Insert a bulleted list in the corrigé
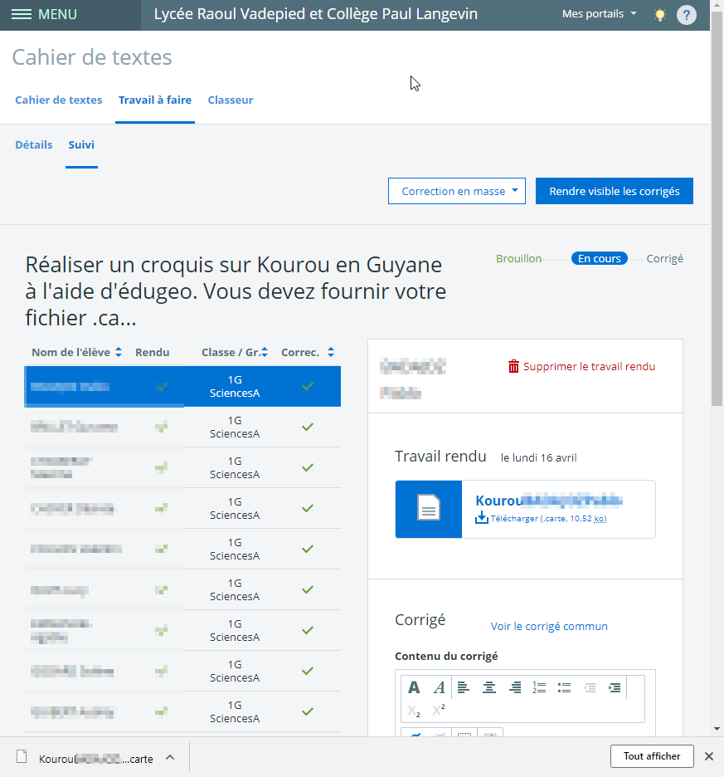 (x=566, y=687)
